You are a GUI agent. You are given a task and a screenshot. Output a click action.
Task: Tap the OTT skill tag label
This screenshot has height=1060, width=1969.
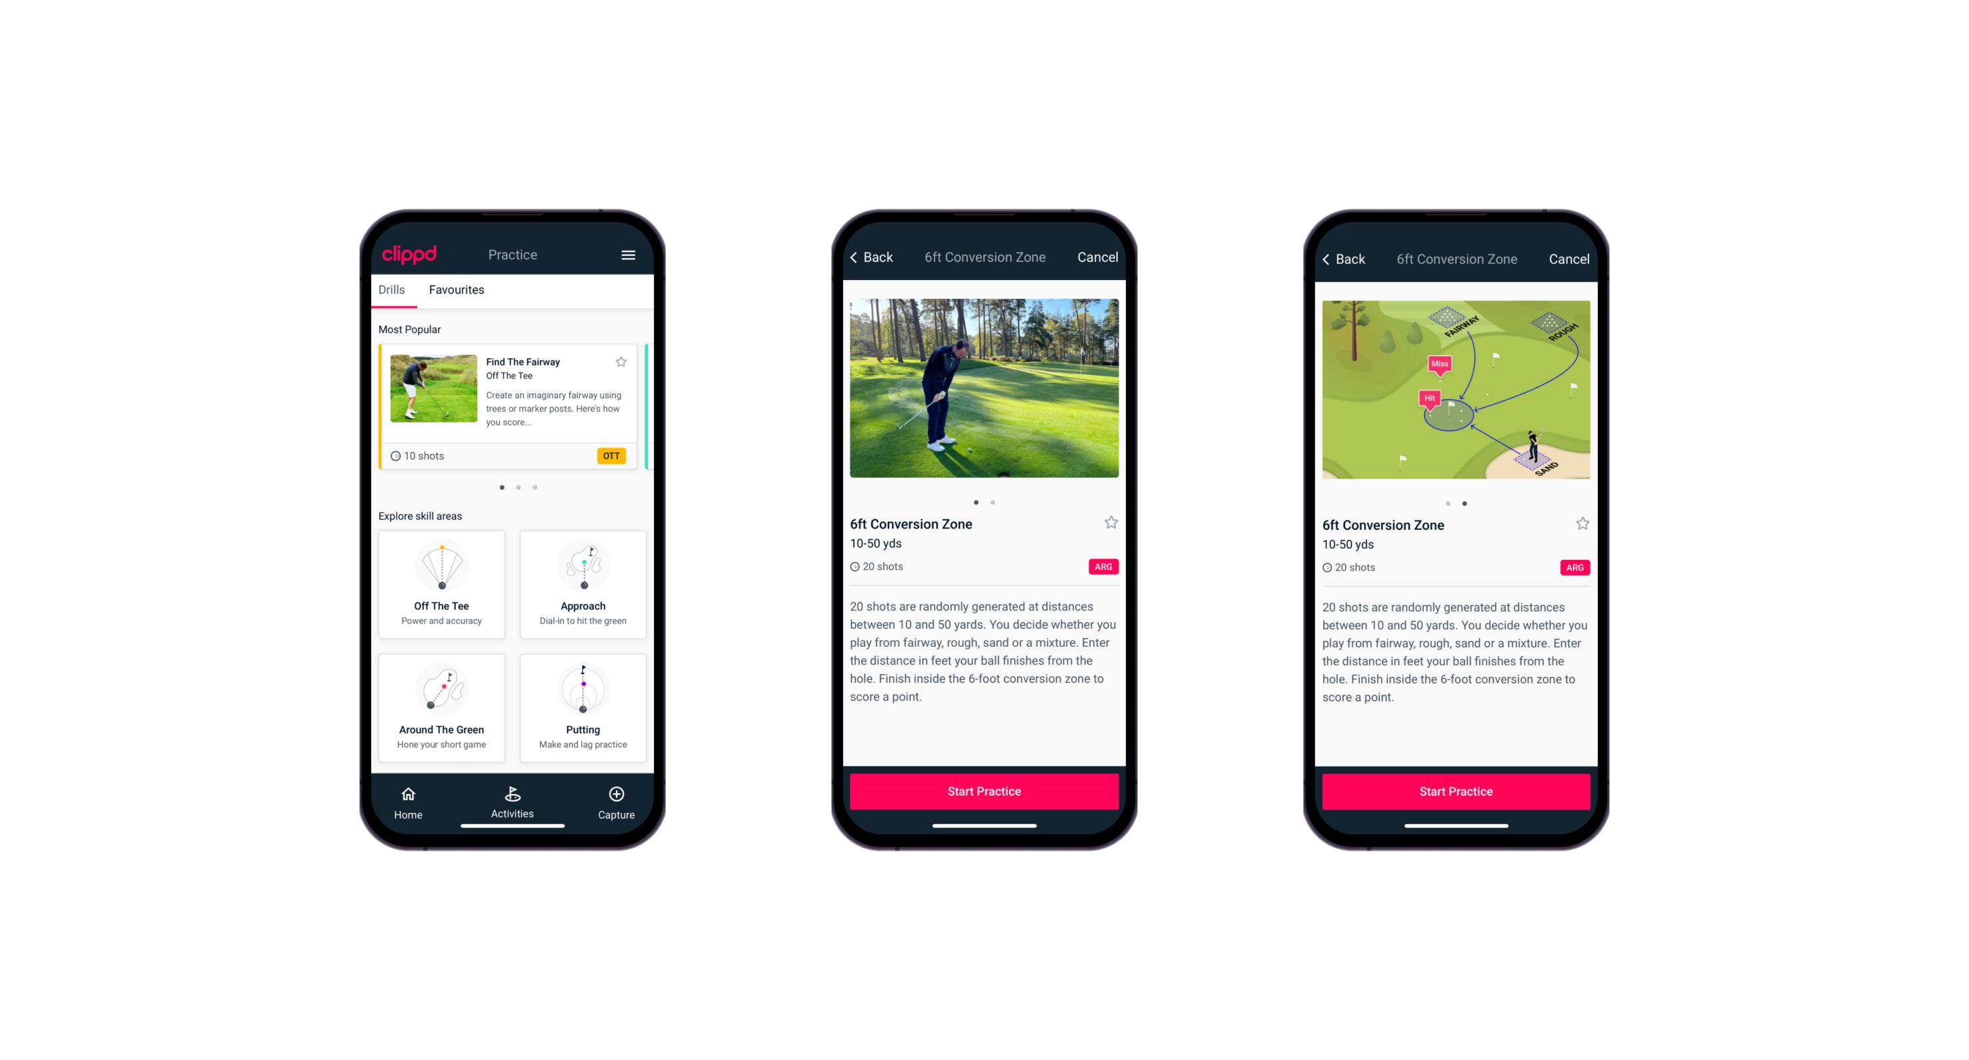click(611, 455)
